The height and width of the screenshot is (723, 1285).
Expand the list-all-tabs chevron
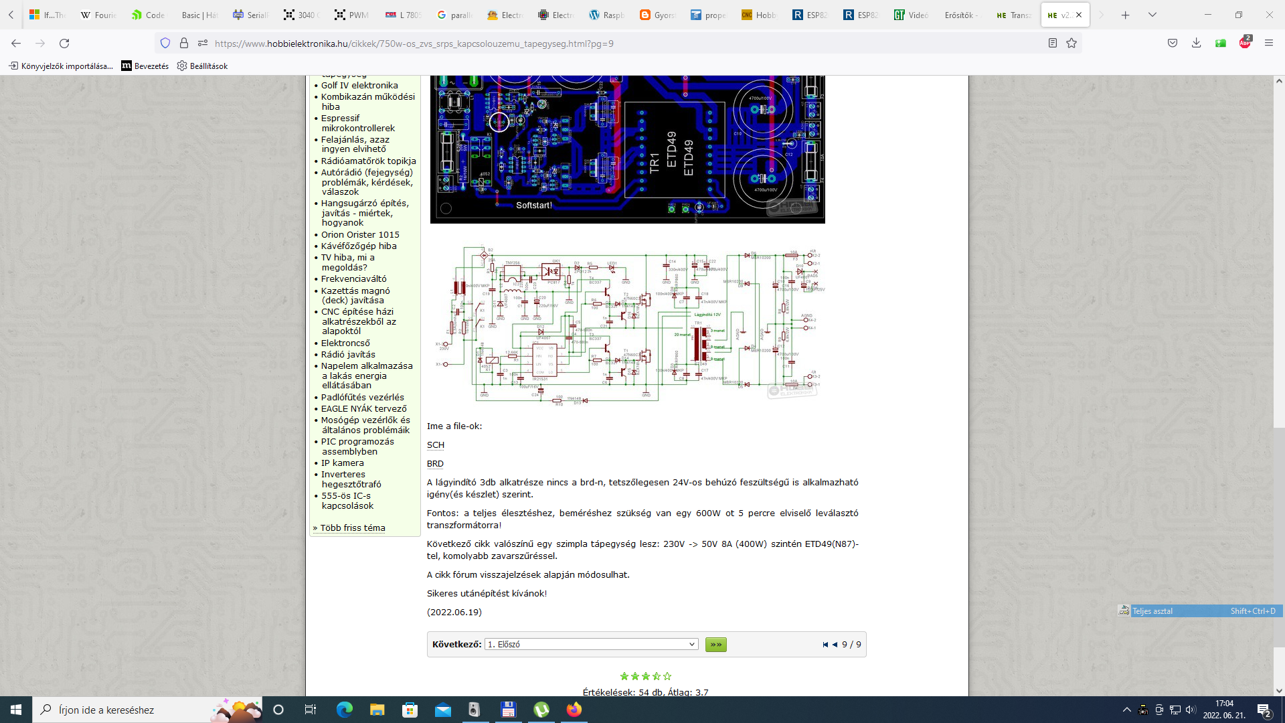1152,15
